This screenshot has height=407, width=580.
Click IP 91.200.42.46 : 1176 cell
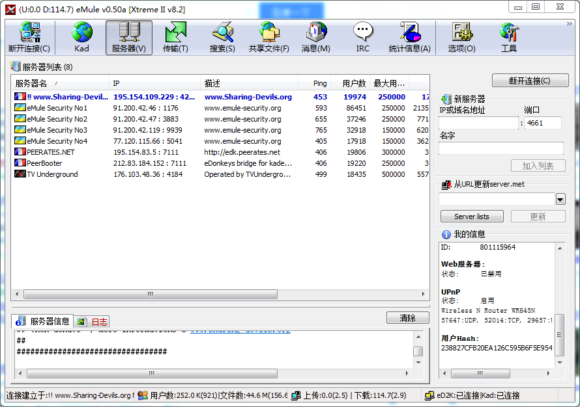click(x=146, y=108)
